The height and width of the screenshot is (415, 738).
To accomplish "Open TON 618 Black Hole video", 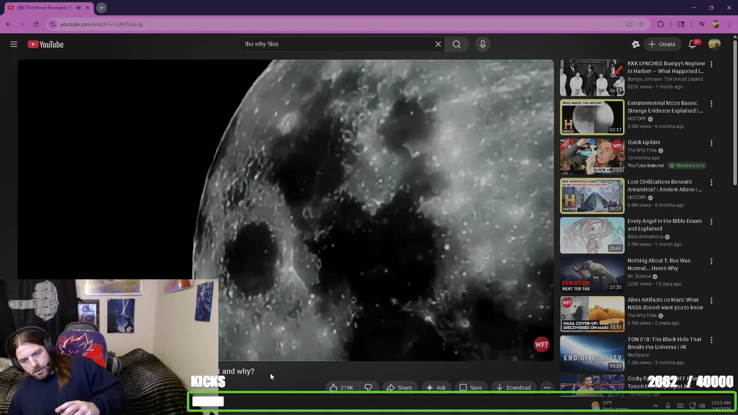I will pos(664,343).
